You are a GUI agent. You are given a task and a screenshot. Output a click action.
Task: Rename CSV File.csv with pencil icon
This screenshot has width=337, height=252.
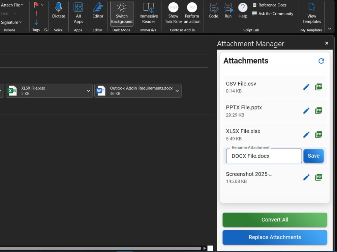306,87
